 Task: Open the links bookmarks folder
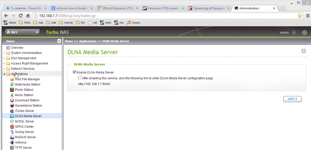(x=25, y=23)
